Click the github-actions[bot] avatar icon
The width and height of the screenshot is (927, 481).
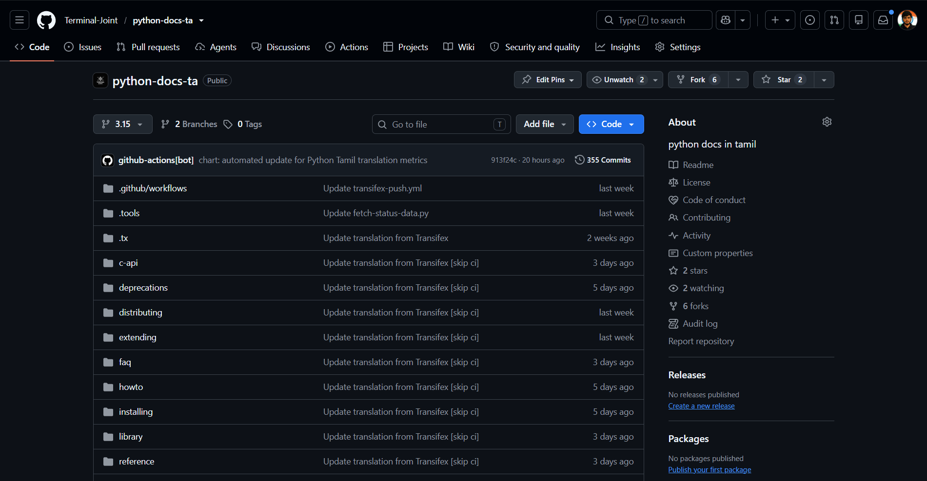click(x=107, y=160)
